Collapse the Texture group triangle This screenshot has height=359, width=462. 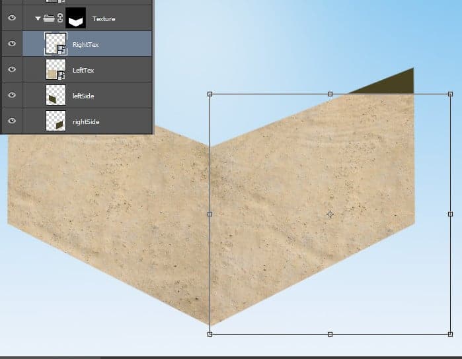click(x=38, y=18)
